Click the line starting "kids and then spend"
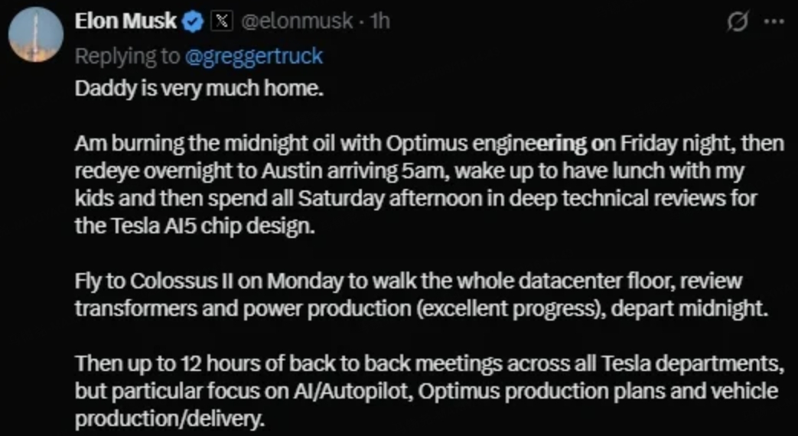 pyautogui.click(x=415, y=199)
